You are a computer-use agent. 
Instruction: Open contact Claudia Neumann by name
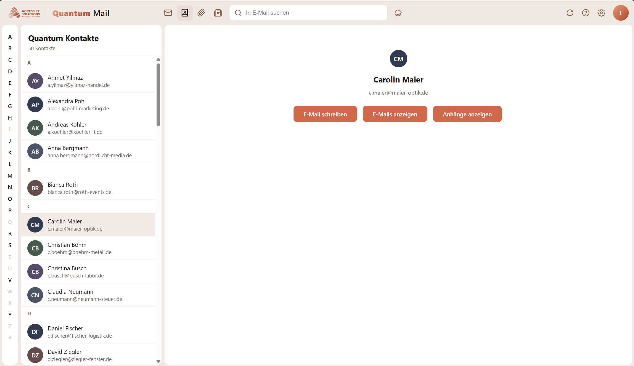coord(70,292)
